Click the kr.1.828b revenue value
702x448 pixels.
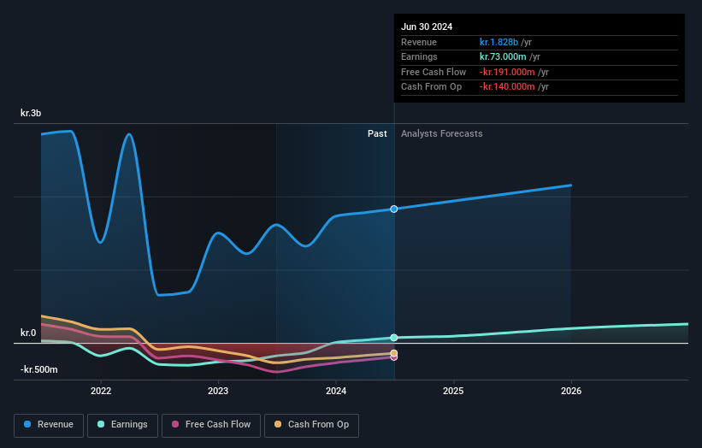498,42
